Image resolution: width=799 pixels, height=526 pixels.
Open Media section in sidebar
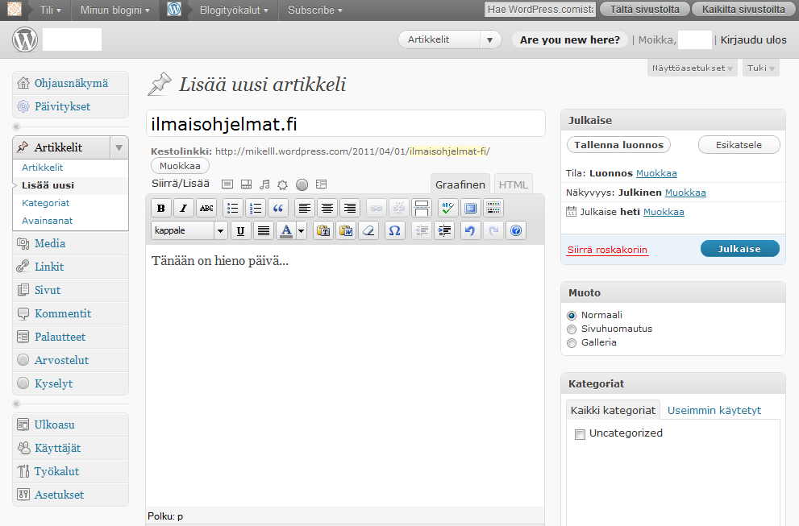click(50, 243)
